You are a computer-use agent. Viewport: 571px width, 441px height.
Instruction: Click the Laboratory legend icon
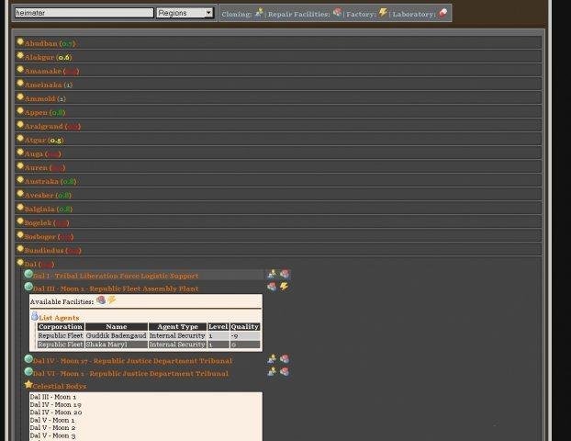point(442,13)
